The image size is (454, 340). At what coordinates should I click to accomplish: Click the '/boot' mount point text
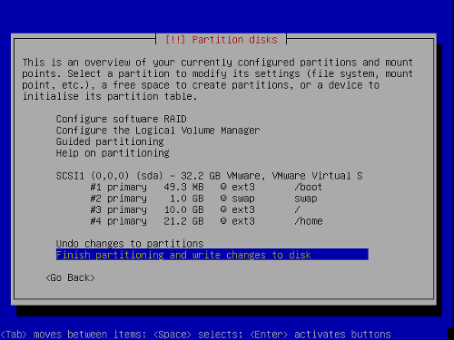point(308,187)
